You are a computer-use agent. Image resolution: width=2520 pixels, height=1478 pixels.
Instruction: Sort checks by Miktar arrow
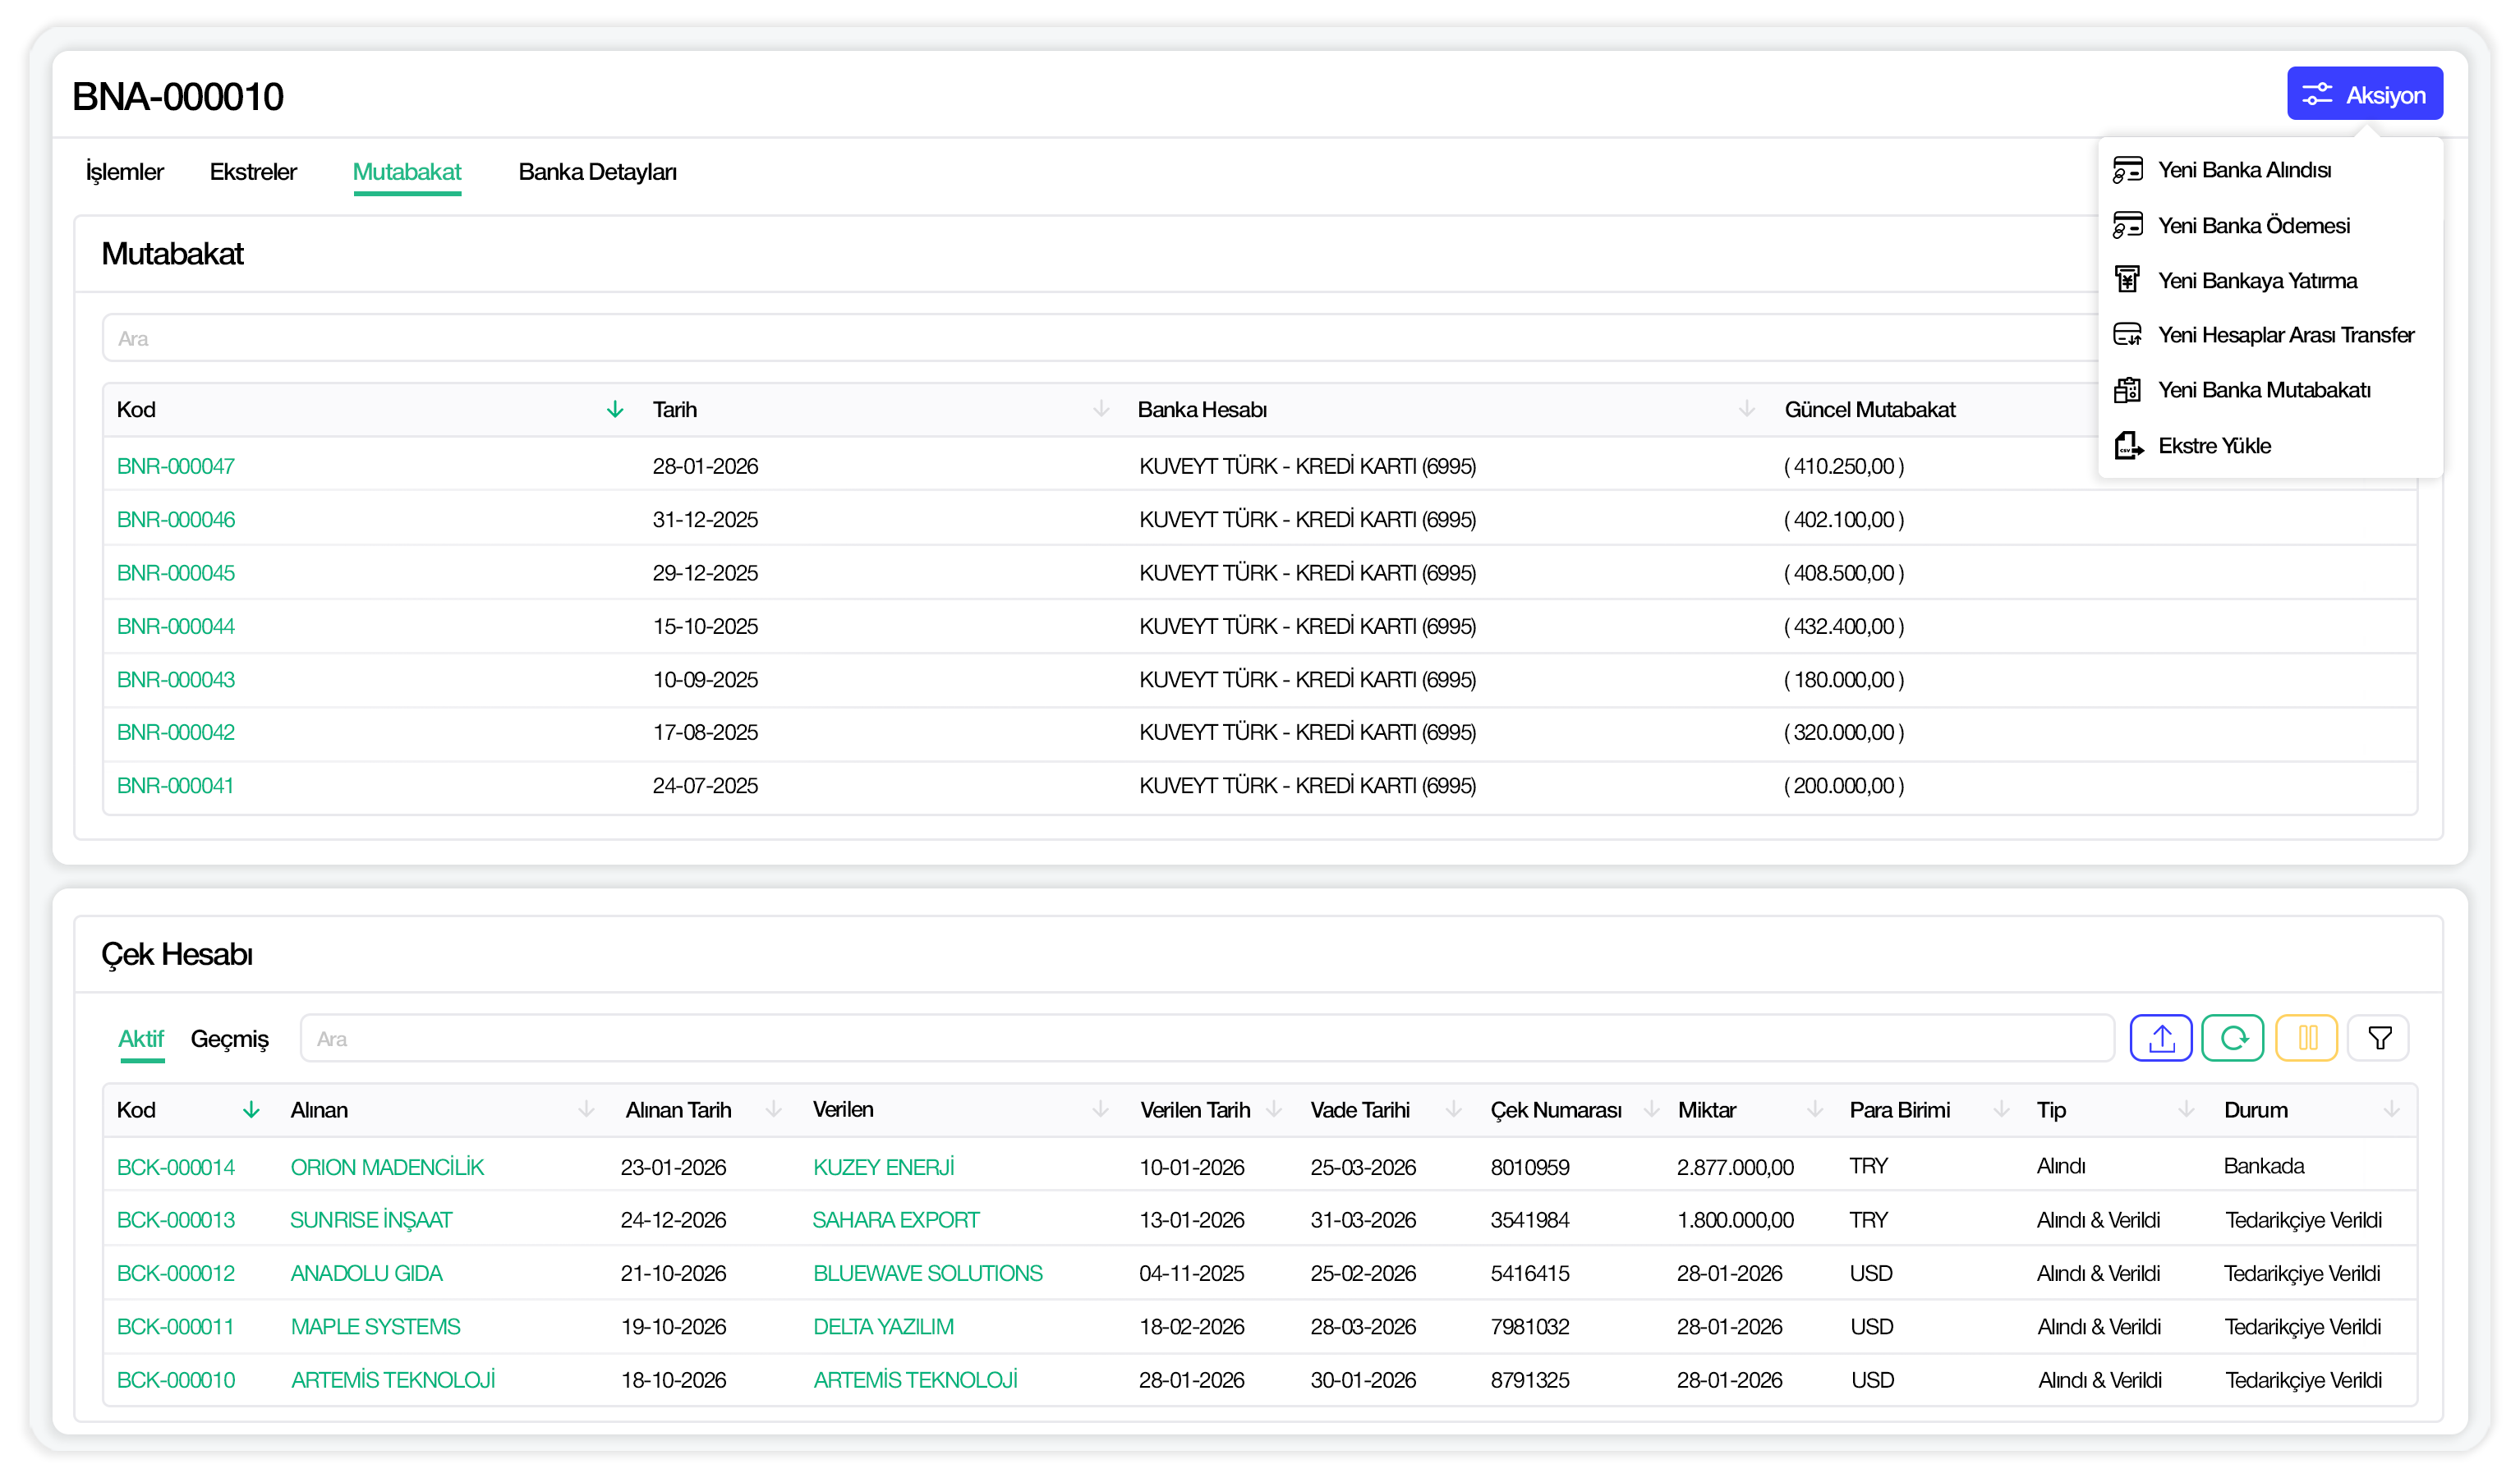click(1814, 1109)
